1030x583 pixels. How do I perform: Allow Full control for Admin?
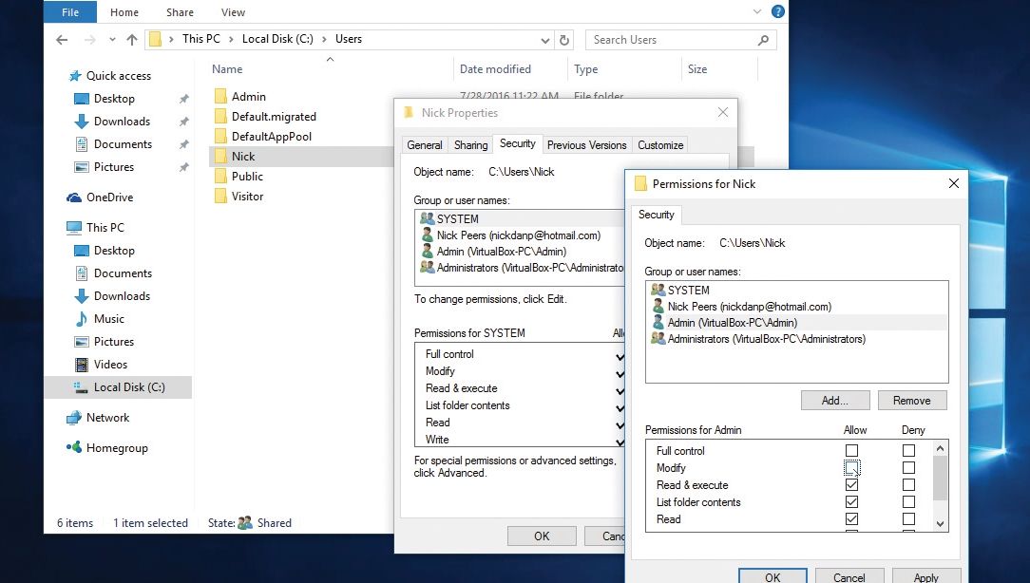(x=852, y=451)
